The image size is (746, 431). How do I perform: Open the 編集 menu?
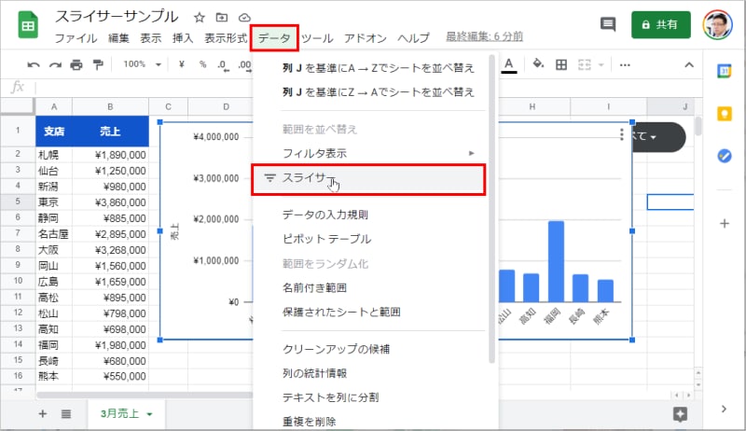118,38
